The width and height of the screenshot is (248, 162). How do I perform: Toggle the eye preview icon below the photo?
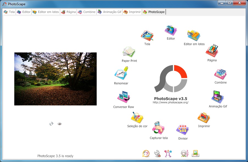click(x=59, y=124)
